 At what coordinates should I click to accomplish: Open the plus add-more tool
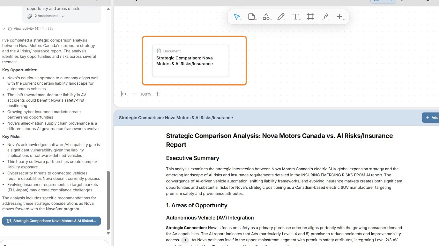pyautogui.click(x=340, y=17)
